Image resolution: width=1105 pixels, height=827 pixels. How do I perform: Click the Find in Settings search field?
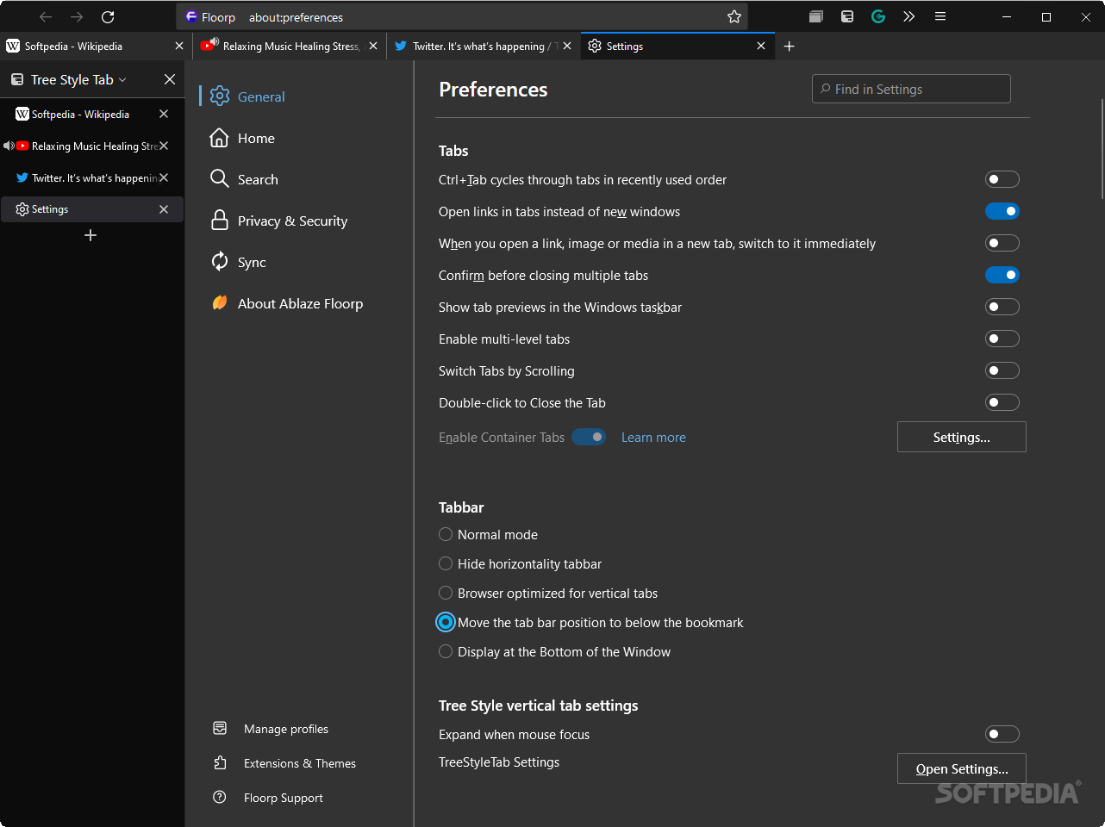click(x=911, y=89)
